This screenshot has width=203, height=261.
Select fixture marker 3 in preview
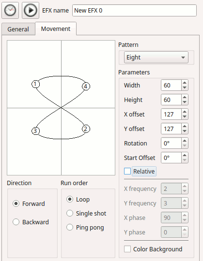tap(35, 131)
